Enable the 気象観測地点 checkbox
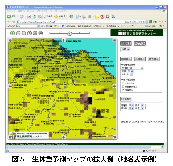Screen dimensions: 173x166 (x=123, y=87)
